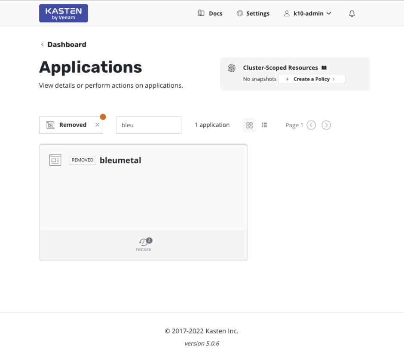Click the user profile icon beside k10-admin

click(287, 13)
